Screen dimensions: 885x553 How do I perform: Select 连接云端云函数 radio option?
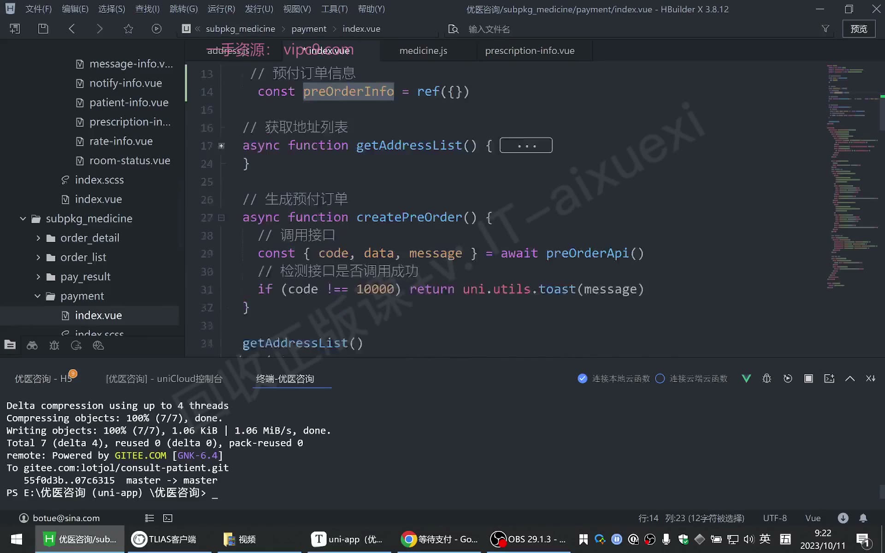tap(660, 378)
